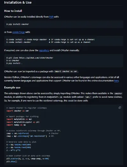Viewport: 127px width, 167px height.
Task: Click the inline 'cmasher' module code tag
Action: [x=118, y=94]
